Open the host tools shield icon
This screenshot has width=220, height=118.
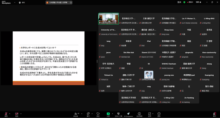click(118, 114)
